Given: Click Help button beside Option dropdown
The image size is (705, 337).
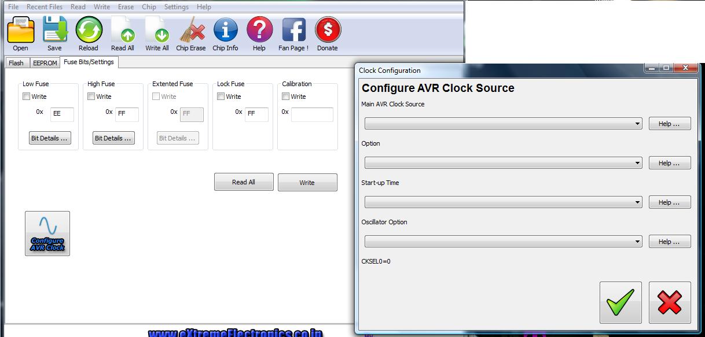Looking at the screenshot, I should tap(670, 163).
